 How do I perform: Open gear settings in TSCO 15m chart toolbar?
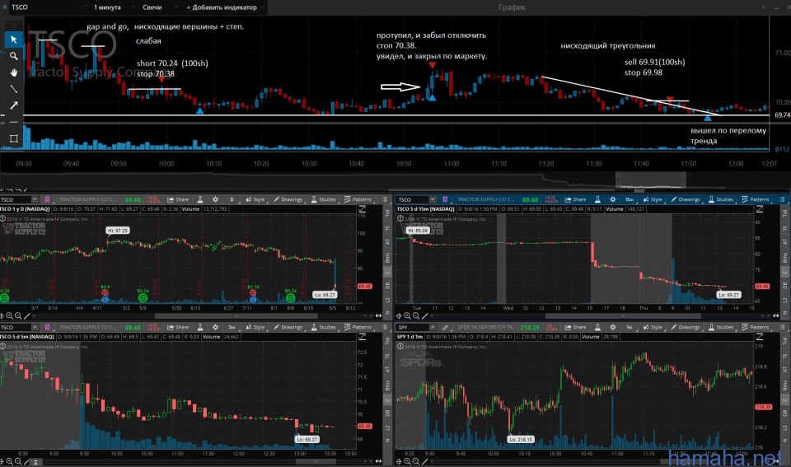point(613,199)
